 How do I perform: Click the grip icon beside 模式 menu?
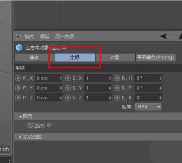[x=18, y=37]
